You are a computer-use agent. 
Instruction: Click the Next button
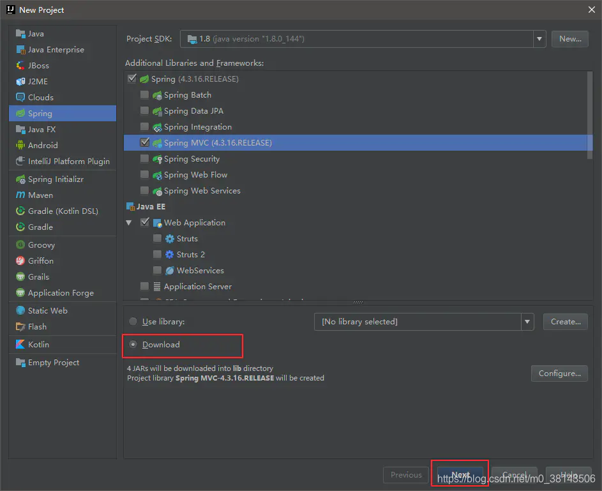(x=460, y=475)
